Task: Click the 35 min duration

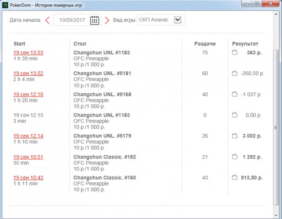Action: [x=21, y=163]
